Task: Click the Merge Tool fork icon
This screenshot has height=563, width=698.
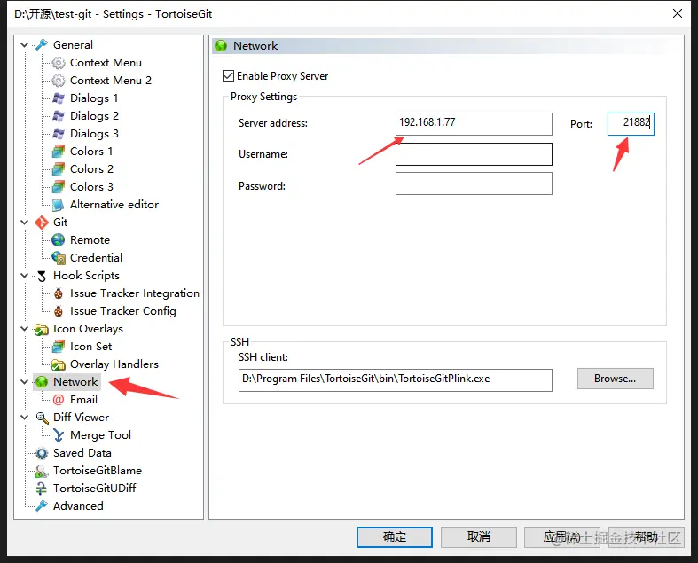Action: [59, 435]
